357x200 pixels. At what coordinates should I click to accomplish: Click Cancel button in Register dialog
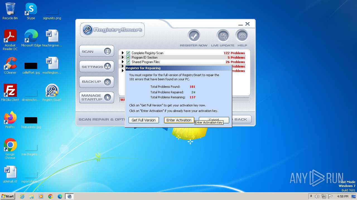tap(214, 120)
